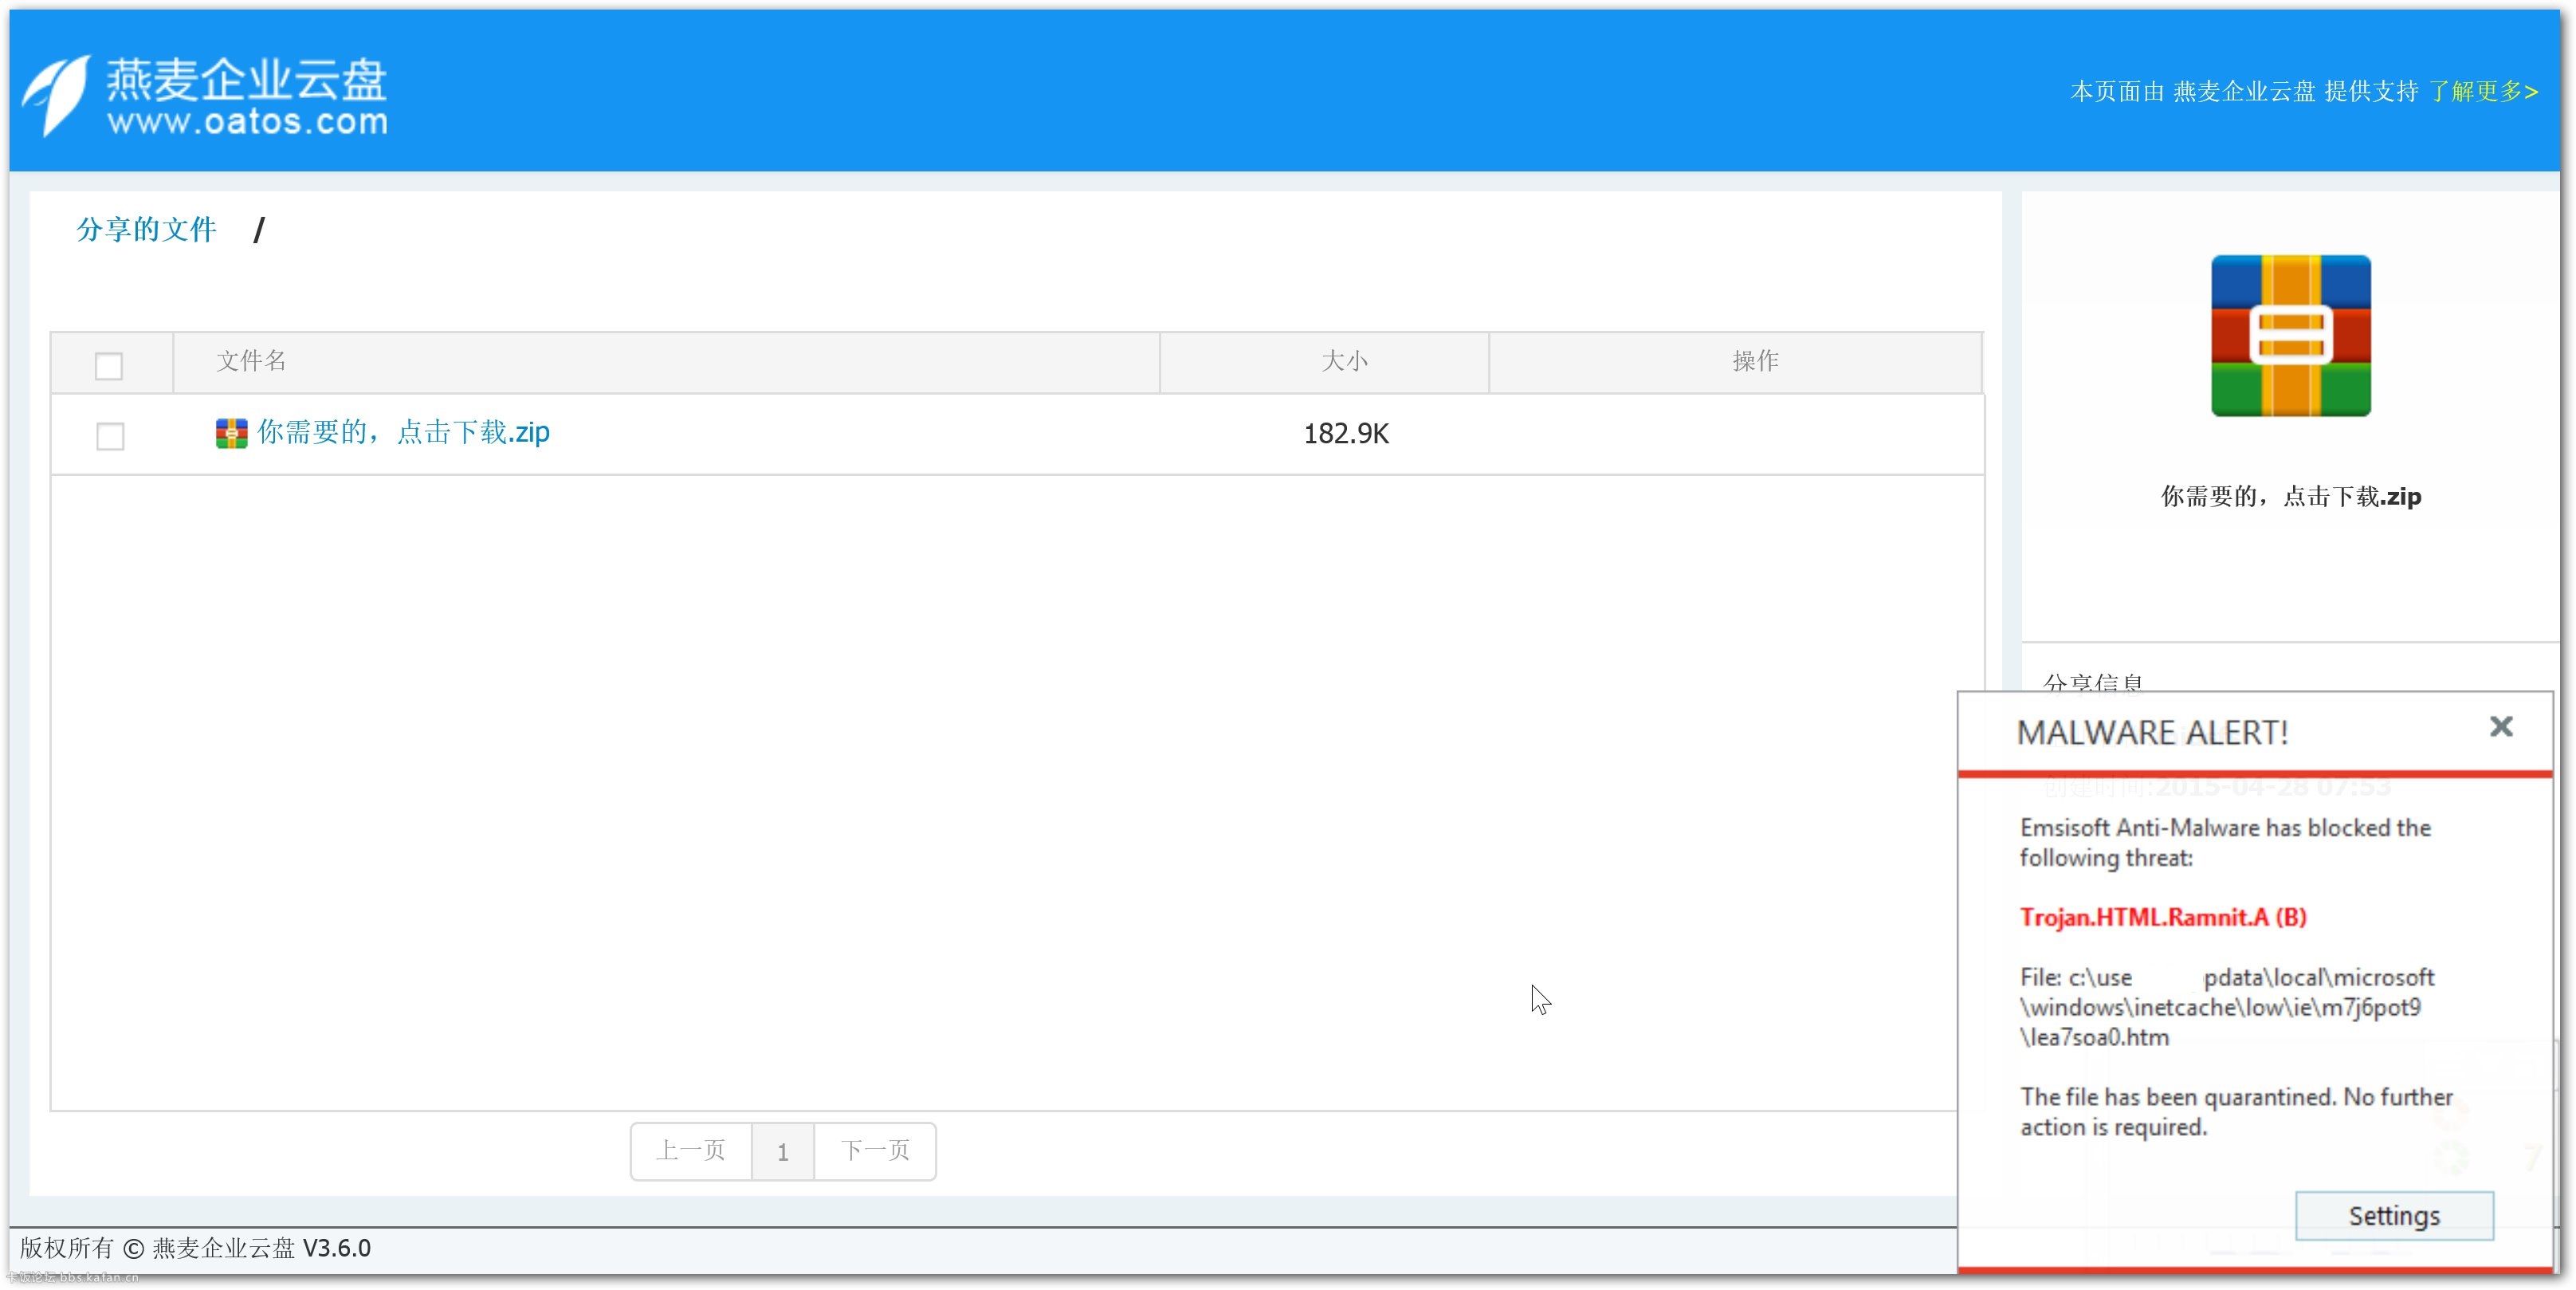The width and height of the screenshot is (2576, 1290).
Task: Click the 182.9K file size cell
Action: click(x=1345, y=434)
